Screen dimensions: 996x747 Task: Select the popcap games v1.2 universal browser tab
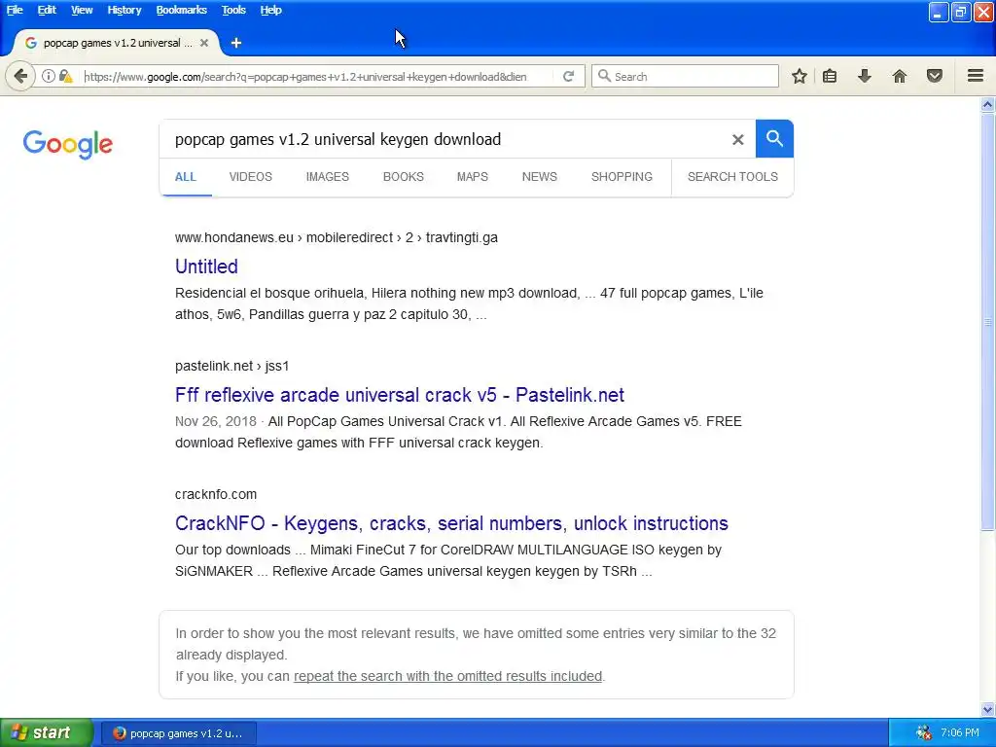pos(117,43)
